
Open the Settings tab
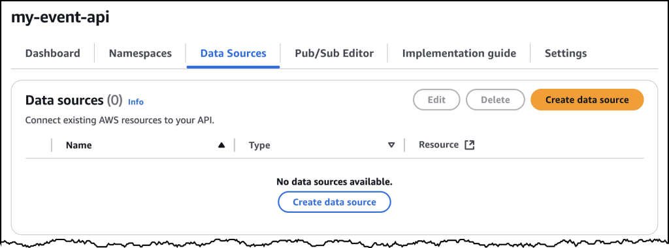(x=566, y=54)
